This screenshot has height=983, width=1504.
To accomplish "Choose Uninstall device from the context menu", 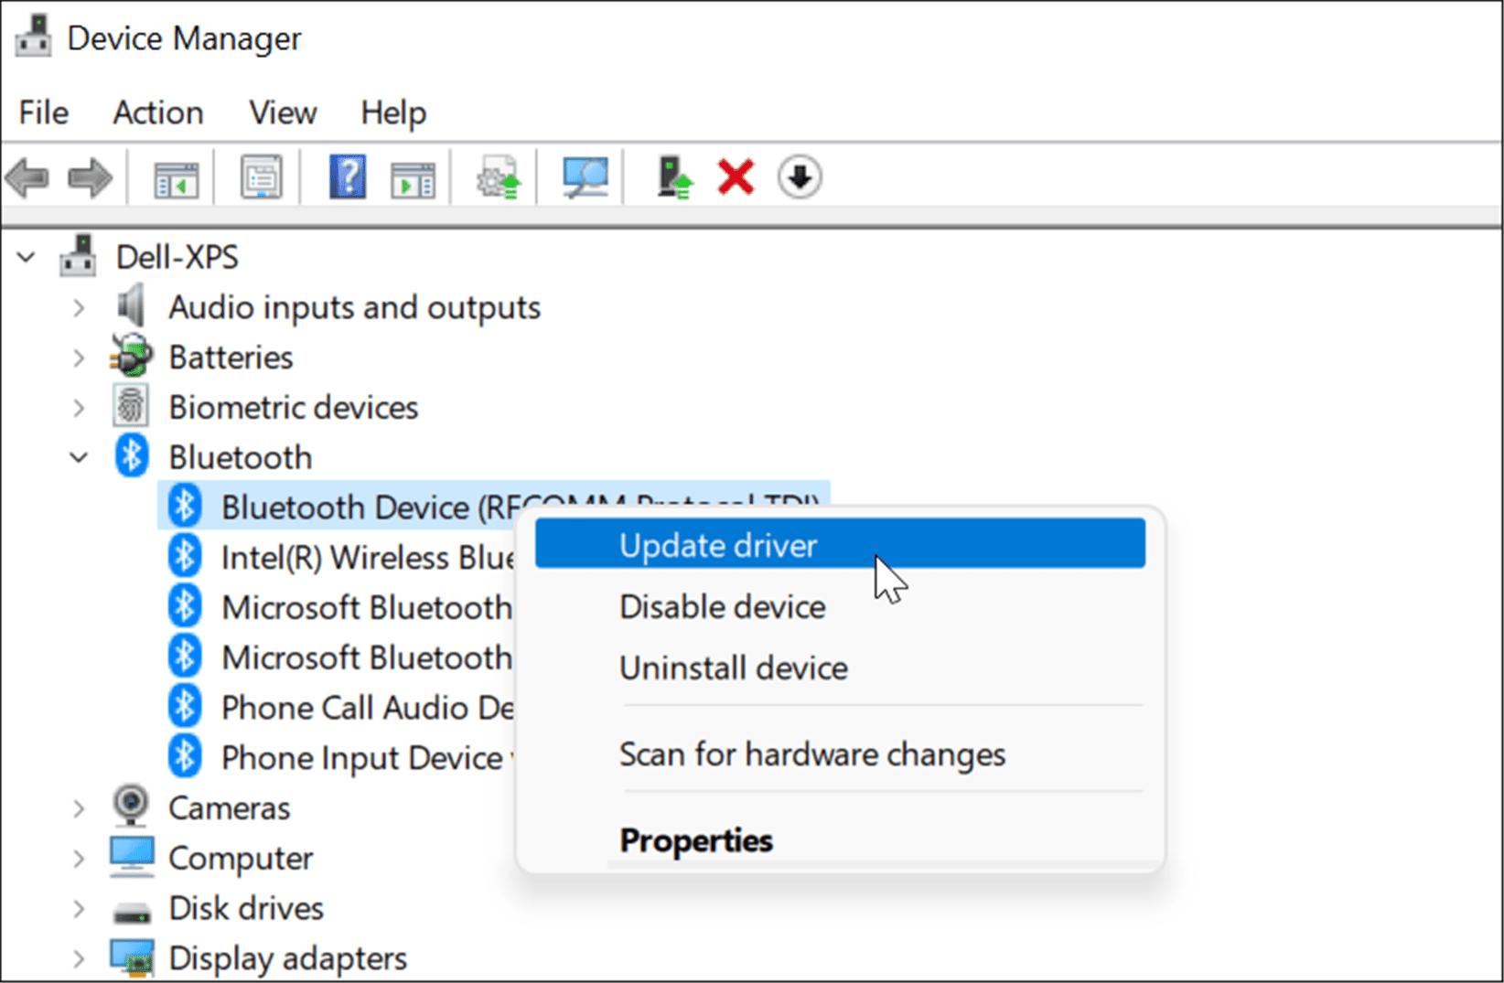I will pyautogui.click(x=733, y=668).
